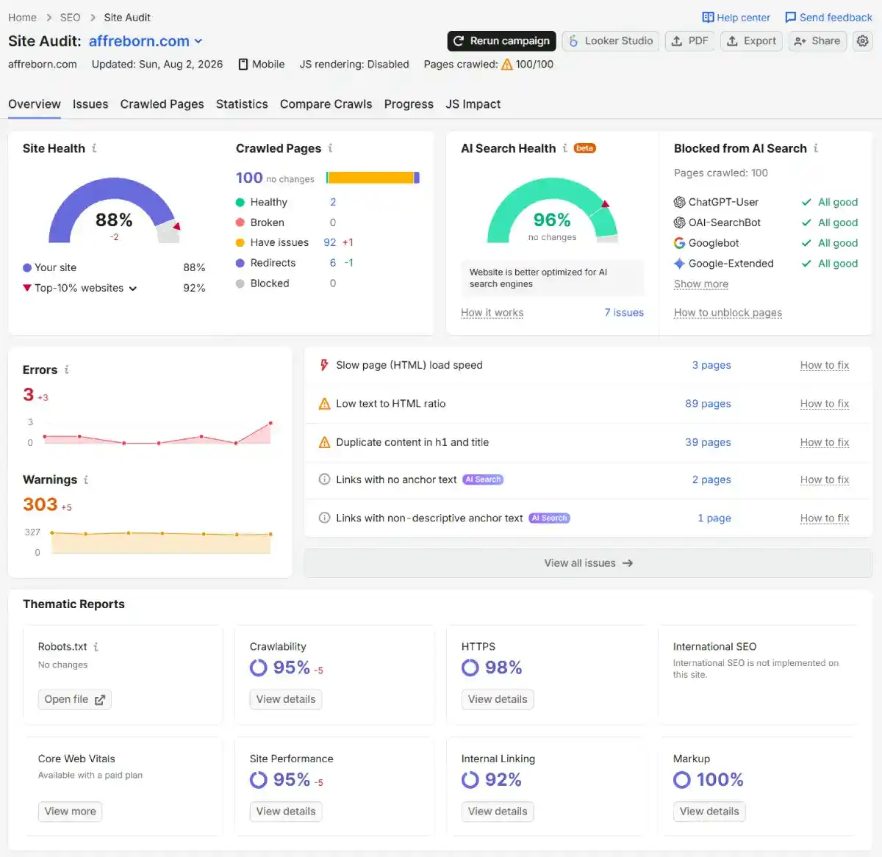This screenshot has width=882, height=857.
Task: Open the Crawled Pages tab
Action: pyautogui.click(x=162, y=104)
